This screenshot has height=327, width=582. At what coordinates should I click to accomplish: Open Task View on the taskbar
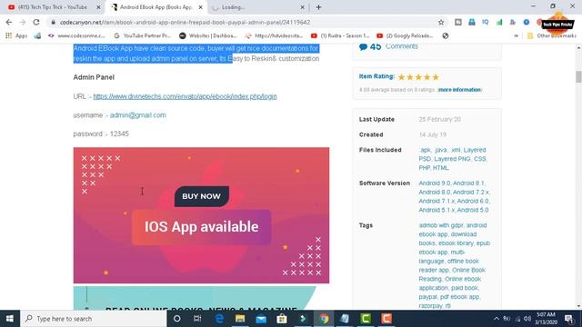[197, 319]
